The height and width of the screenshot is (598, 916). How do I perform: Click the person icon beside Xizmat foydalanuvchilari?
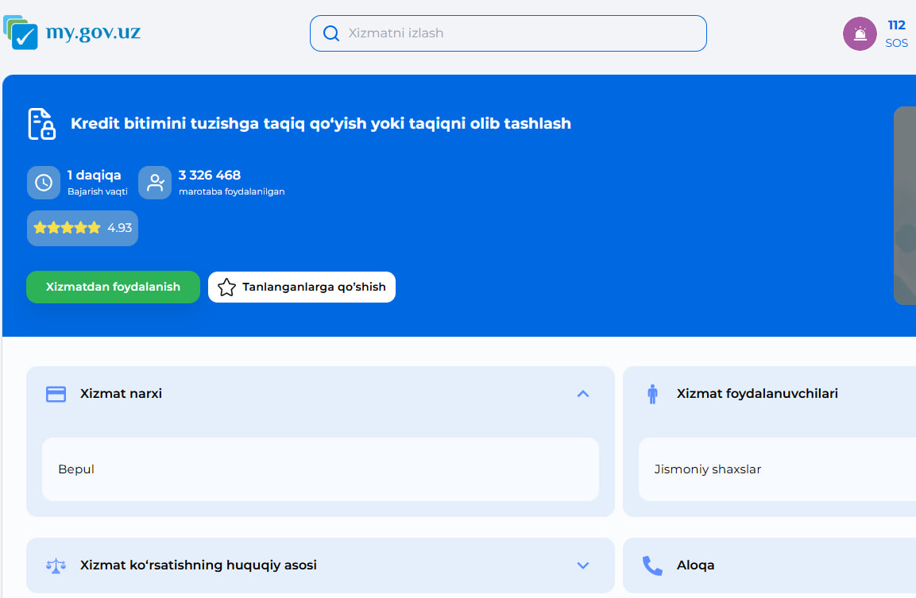652,394
